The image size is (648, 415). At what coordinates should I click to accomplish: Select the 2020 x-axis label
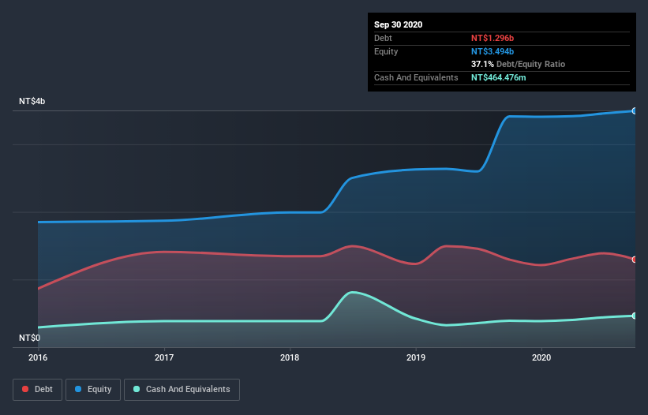click(x=541, y=357)
